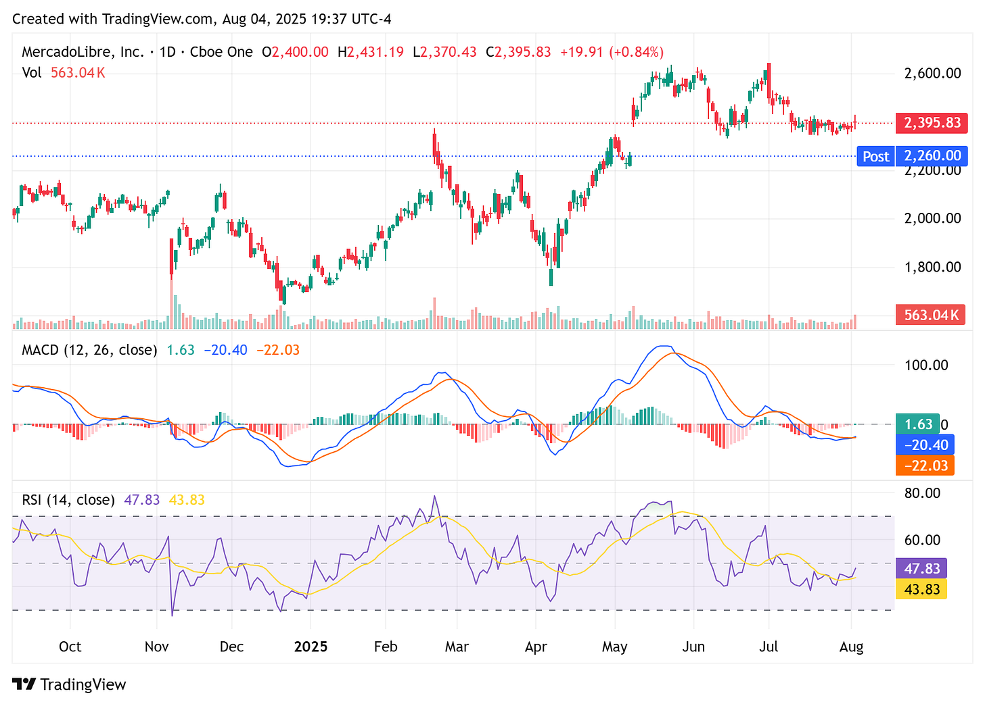Open the MACD (12, 26, close) indicator settings
Image resolution: width=985 pixels, height=706 pixels.
click(89, 350)
